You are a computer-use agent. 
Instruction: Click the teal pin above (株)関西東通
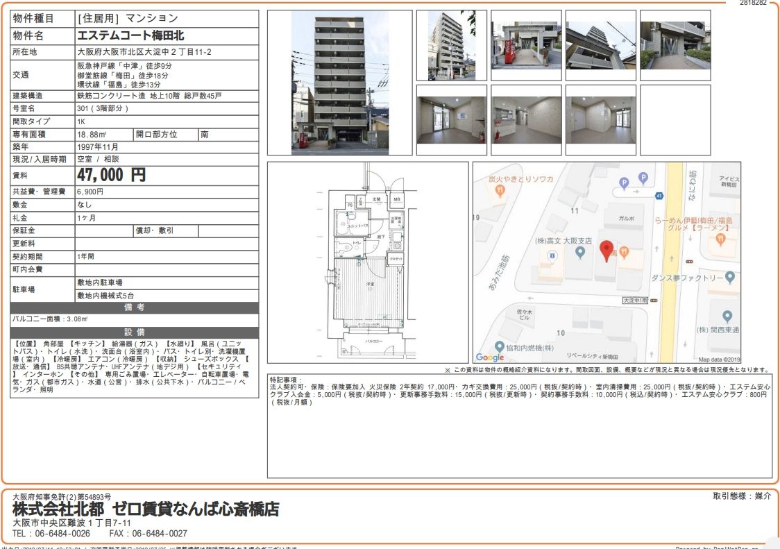pos(727,316)
